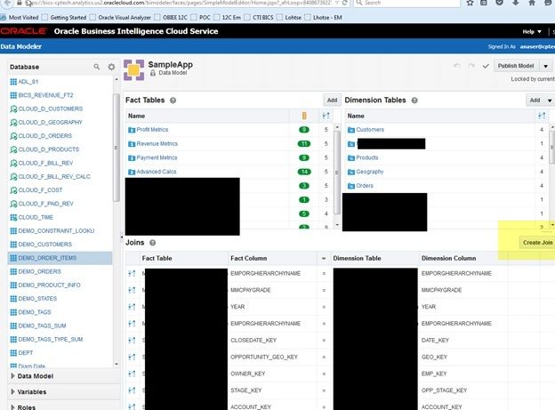The height and width of the screenshot is (410, 555).
Task: Click the SampleApp data model icon
Action: point(133,69)
